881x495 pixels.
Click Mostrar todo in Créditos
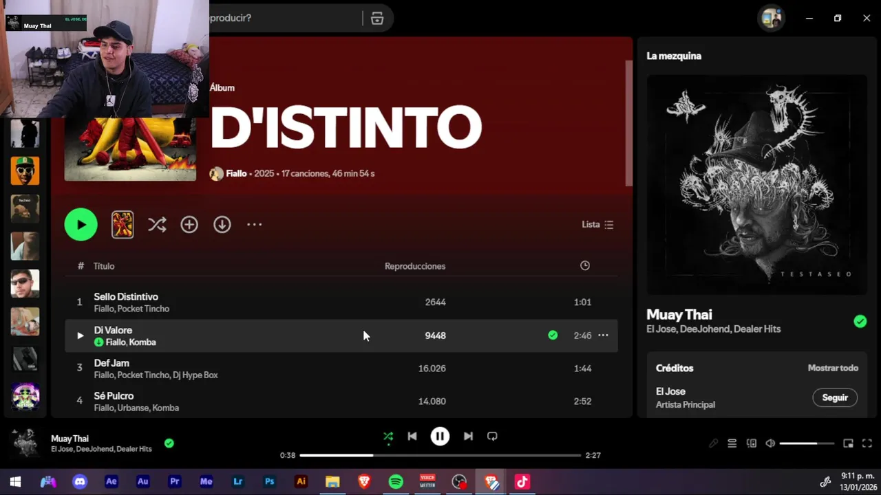tap(833, 368)
